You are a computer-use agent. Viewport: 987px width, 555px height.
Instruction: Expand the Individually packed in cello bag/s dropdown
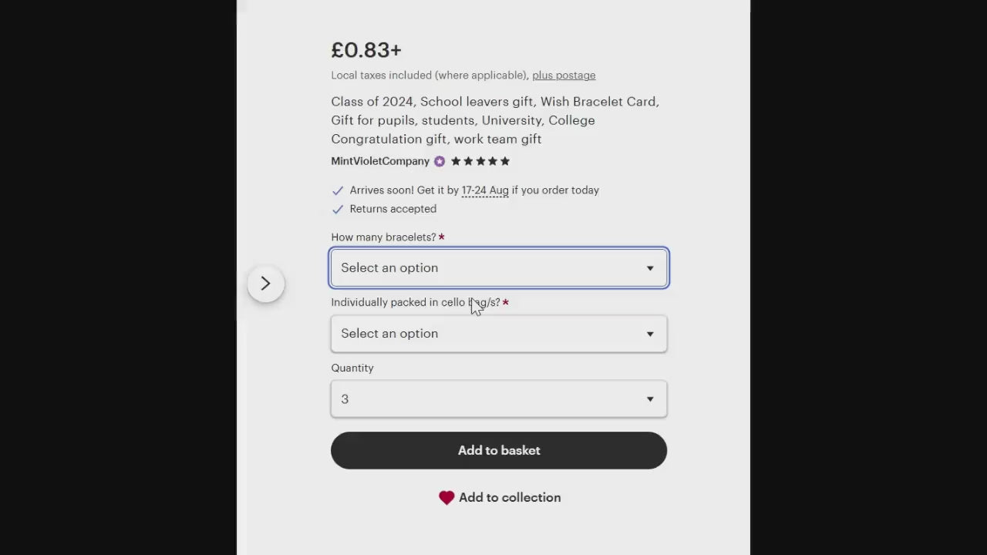pos(498,334)
